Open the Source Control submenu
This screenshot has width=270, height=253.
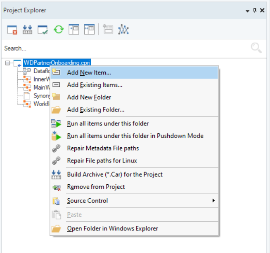point(134,201)
